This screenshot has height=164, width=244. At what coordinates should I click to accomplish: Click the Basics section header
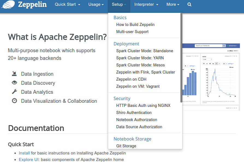(120, 17)
